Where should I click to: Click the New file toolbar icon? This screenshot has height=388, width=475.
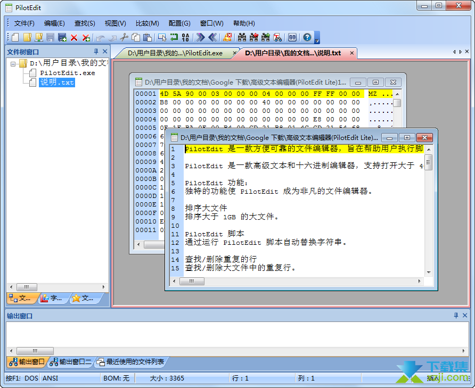[15, 37]
